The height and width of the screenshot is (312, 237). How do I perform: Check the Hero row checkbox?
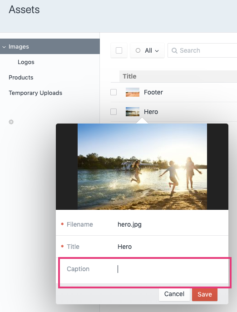[x=114, y=112]
